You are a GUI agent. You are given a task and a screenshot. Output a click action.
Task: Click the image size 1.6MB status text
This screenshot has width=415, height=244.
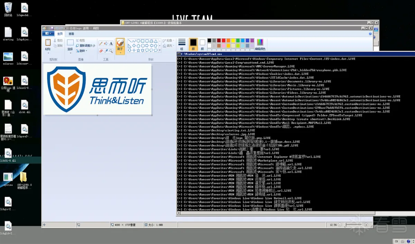(x=156, y=225)
